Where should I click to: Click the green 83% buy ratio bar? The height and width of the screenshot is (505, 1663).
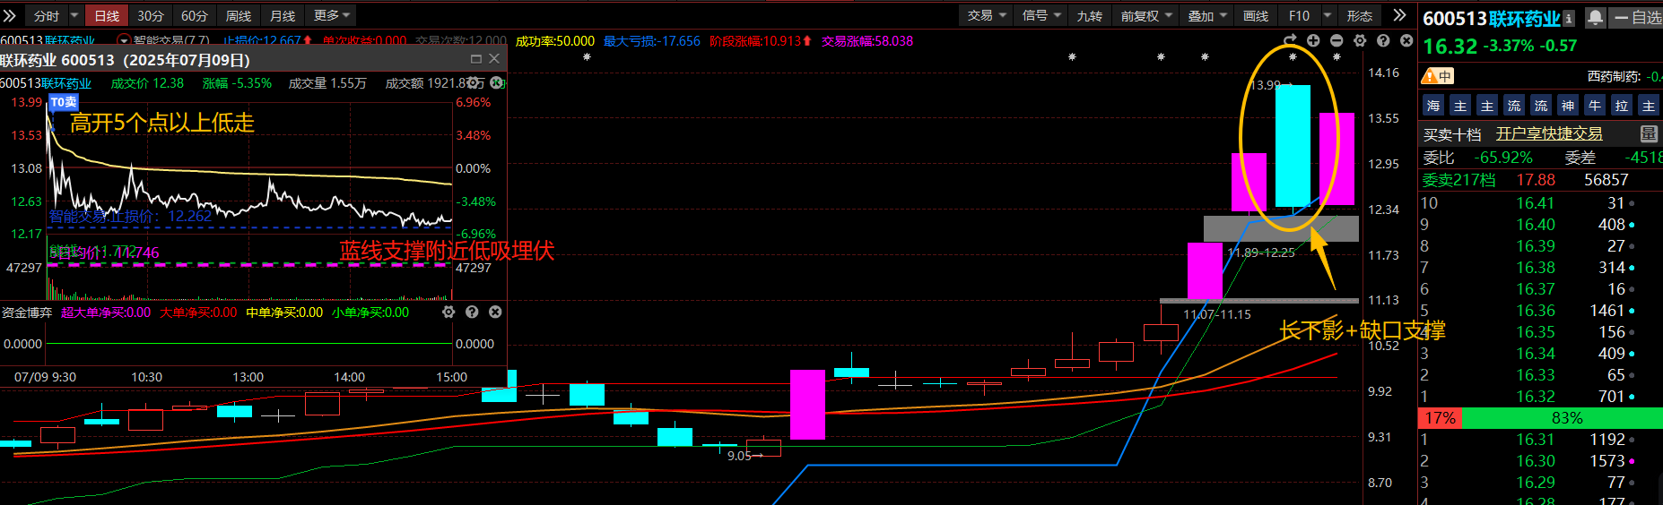(1562, 418)
